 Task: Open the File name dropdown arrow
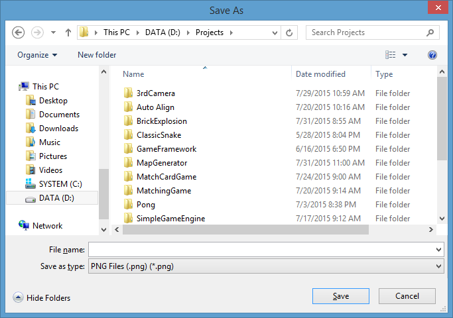(438, 249)
